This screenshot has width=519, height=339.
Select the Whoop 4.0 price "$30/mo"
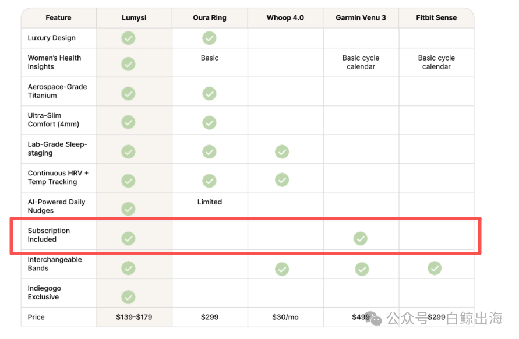pyautogui.click(x=285, y=317)
